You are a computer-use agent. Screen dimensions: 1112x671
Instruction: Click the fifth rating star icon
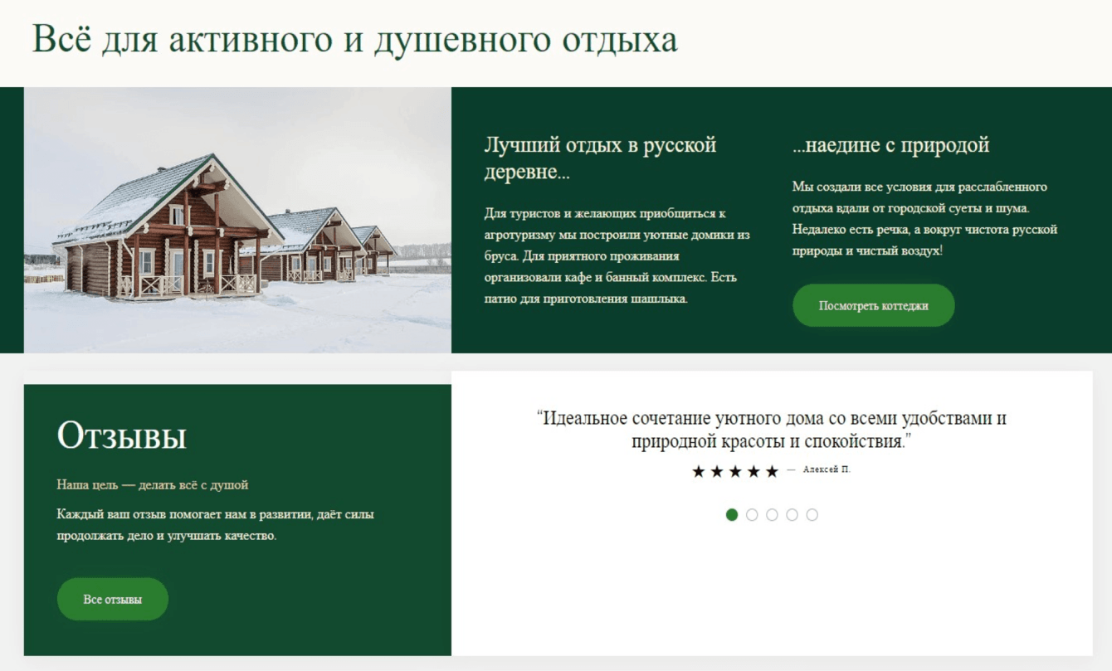772,472
